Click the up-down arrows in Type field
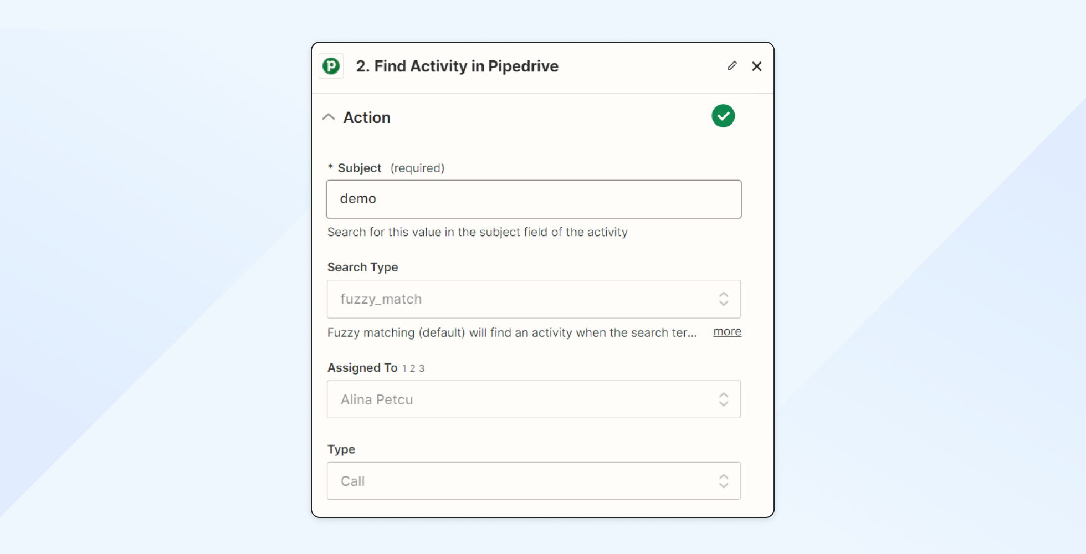Image resolution: width=1086 pixels, height=554 pixels. click(x=724, y=481)
